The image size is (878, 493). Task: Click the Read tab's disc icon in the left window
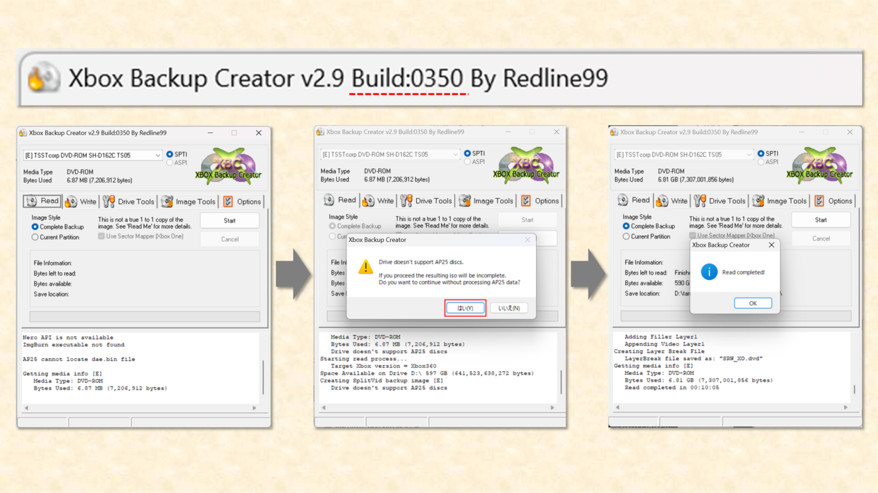coord(32,201)
